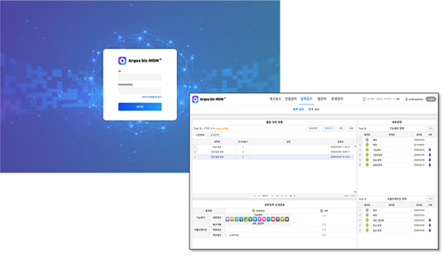The image size is (443, 256).
Task: Open the 운영관리 menu
Action: [x=337, y=99]
